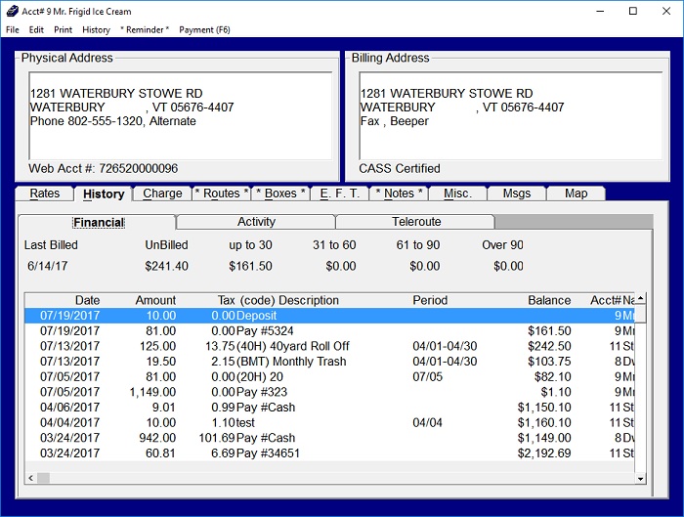The width and height of the screenshot is (684, 517).
Task: Open the Edit menu
Action: [36, 30]
